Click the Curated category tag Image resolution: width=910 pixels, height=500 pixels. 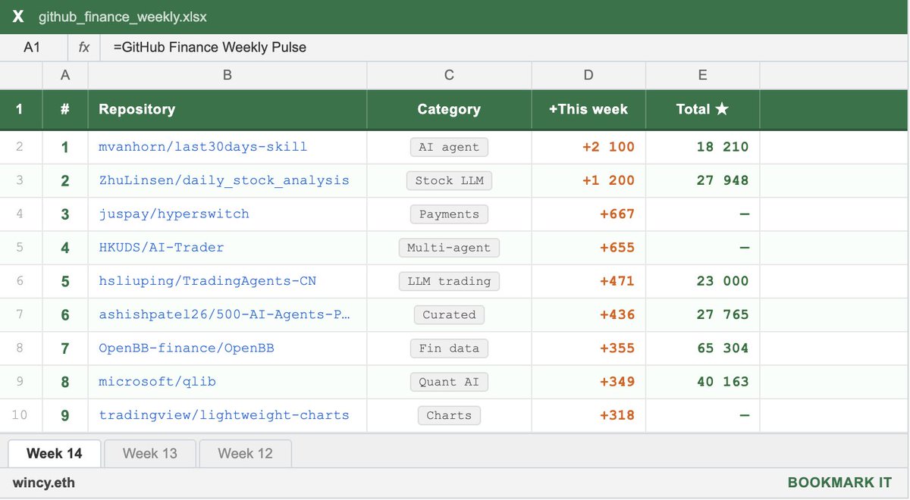(x=449, y=314)
